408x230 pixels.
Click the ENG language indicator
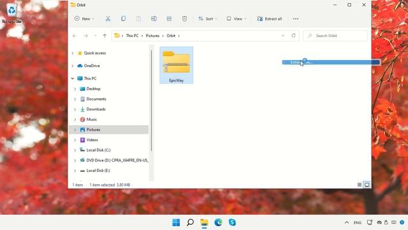358,222
